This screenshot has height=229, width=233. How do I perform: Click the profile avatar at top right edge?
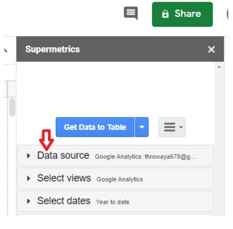pos(227,14)
